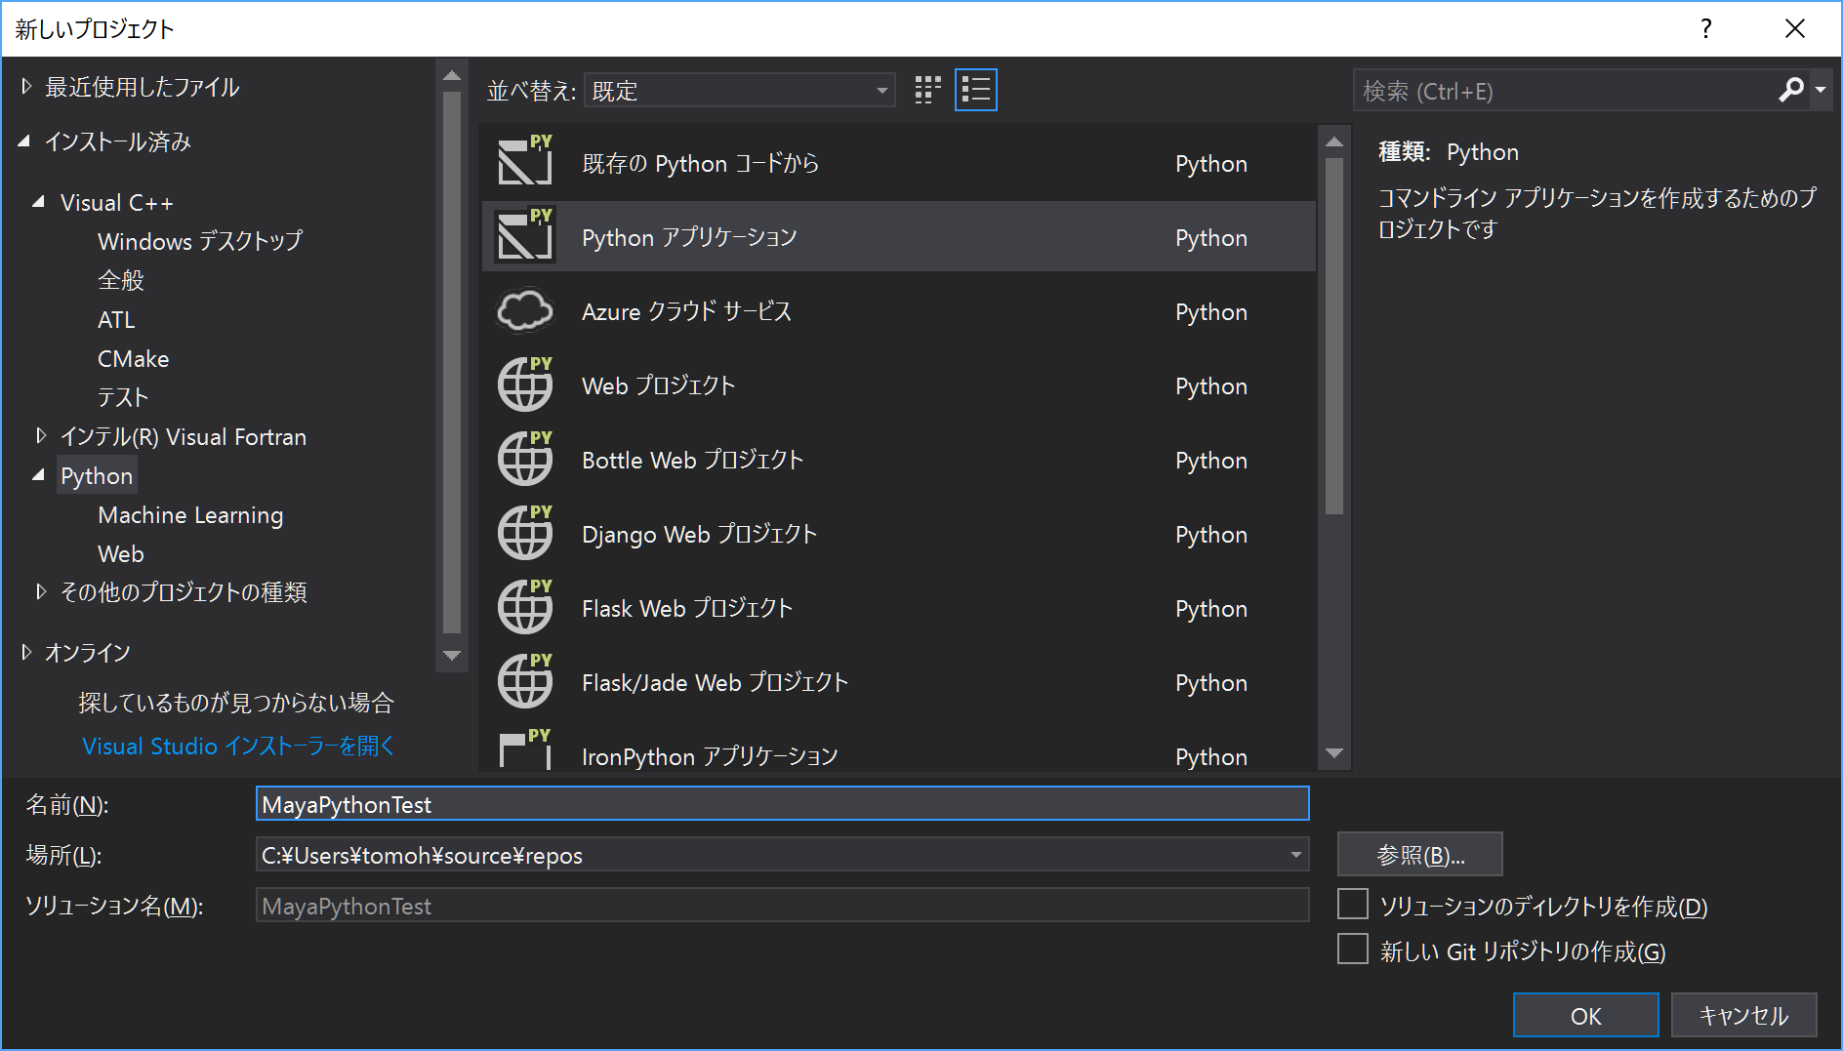
Task: Select Windows デスクトップ category
Action: (200, 241)
